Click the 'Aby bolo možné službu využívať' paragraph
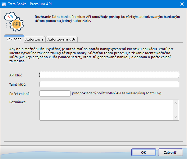This screenshot has width=187, height=159. 91,55
